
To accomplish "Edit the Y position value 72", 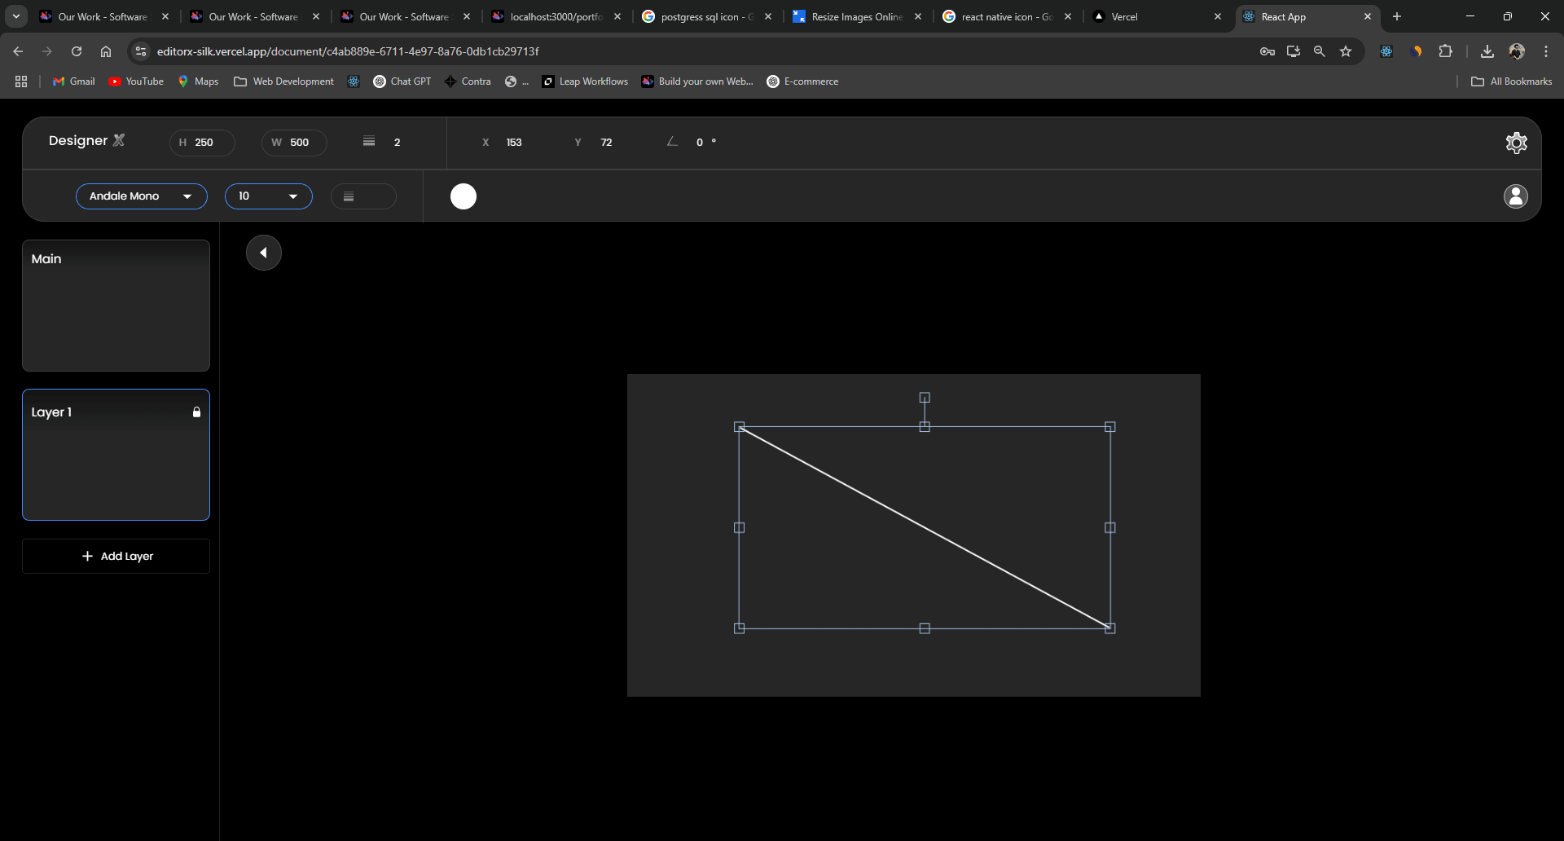I will tap(606, 143).
